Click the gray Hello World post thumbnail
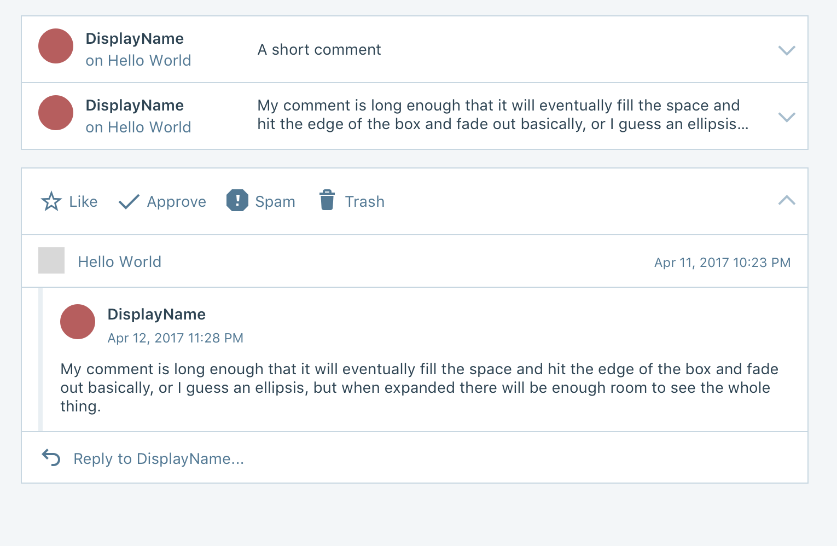This screenshot has width=837, height=546. click(x=51, y=260)
